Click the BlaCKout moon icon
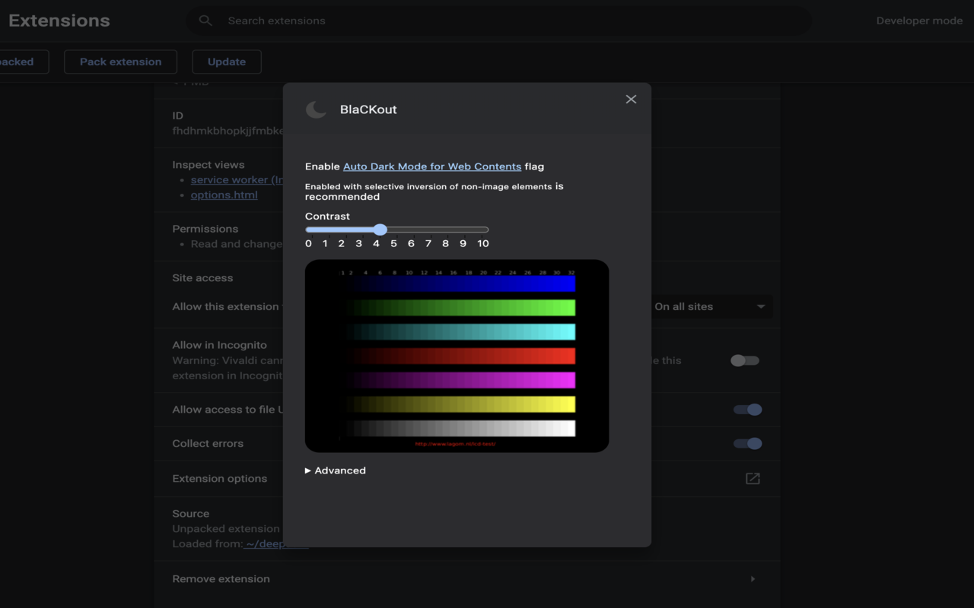Viewport: 974px width, 608px height. click(317, 109)
